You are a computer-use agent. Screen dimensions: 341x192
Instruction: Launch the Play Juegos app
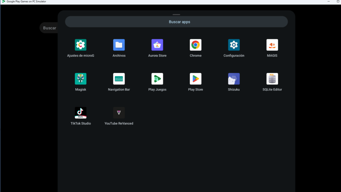point(157,79)
